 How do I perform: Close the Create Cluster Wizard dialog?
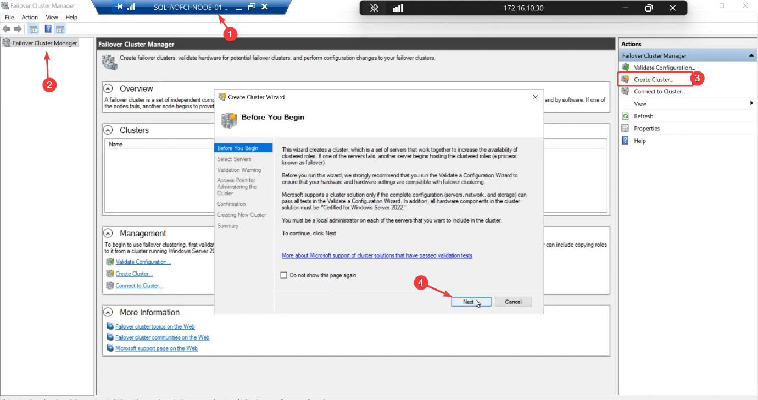pyautogui.click(x=535, y=97)
